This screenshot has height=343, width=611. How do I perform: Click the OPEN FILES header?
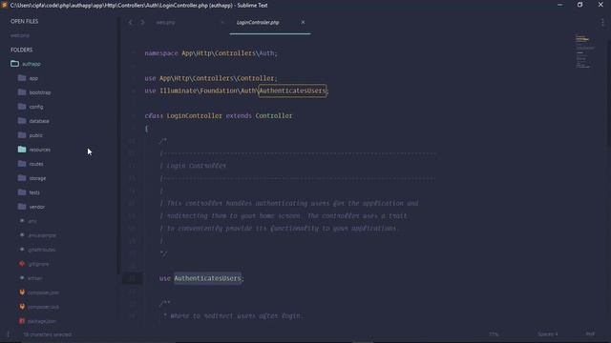(x=25, y=21)
